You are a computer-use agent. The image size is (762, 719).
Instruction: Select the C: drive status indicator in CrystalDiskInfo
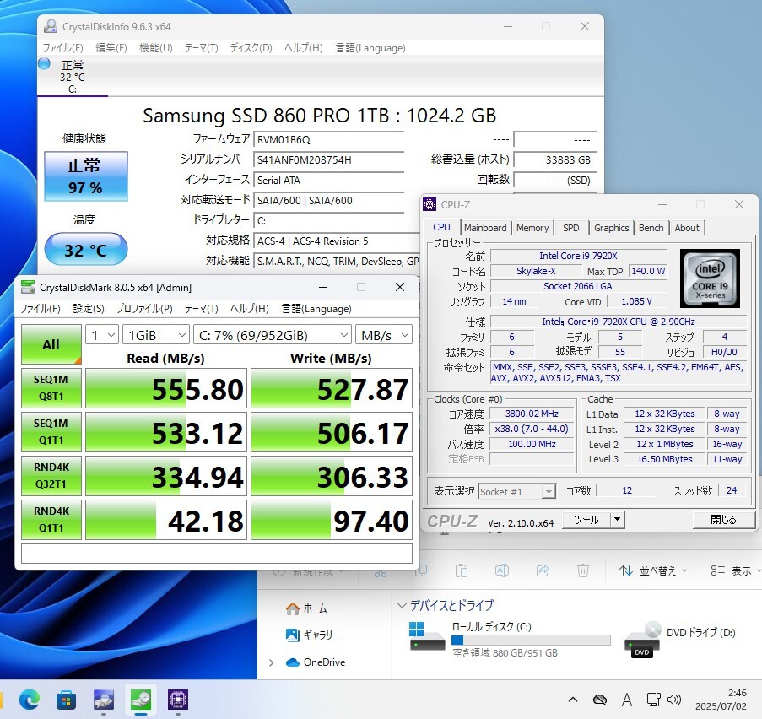click(x=73, y=76)
